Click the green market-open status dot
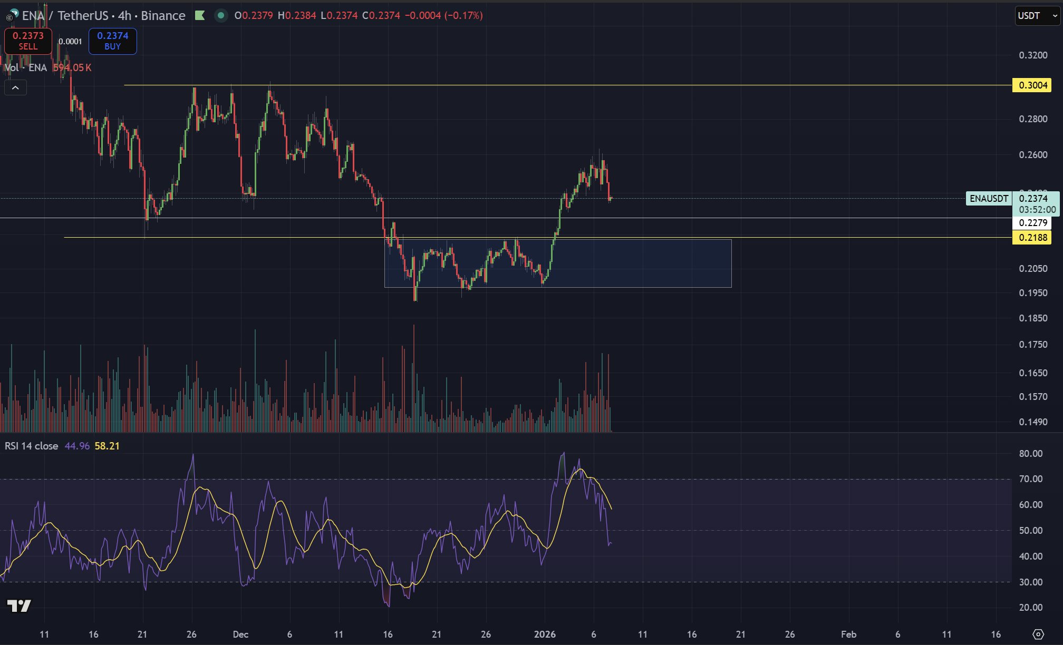This screenshot has width=1063, height=645. pos(221,16)
